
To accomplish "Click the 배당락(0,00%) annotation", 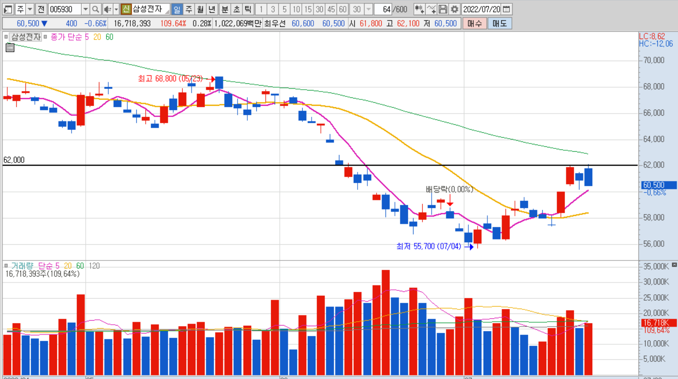I will click(449, 189).
